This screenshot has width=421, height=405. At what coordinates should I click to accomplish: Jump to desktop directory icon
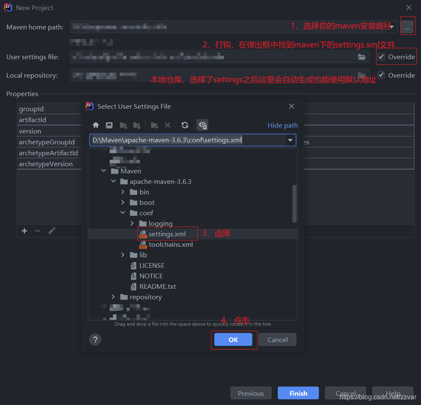click(x=109, y=125)
